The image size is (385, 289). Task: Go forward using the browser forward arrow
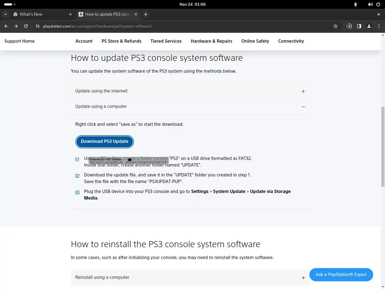(16, 26)
